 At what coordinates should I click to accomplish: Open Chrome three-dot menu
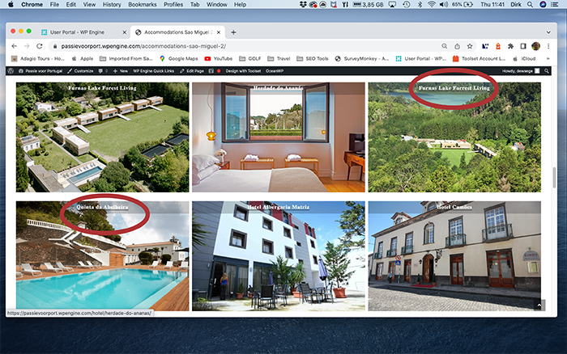(548, 46)
